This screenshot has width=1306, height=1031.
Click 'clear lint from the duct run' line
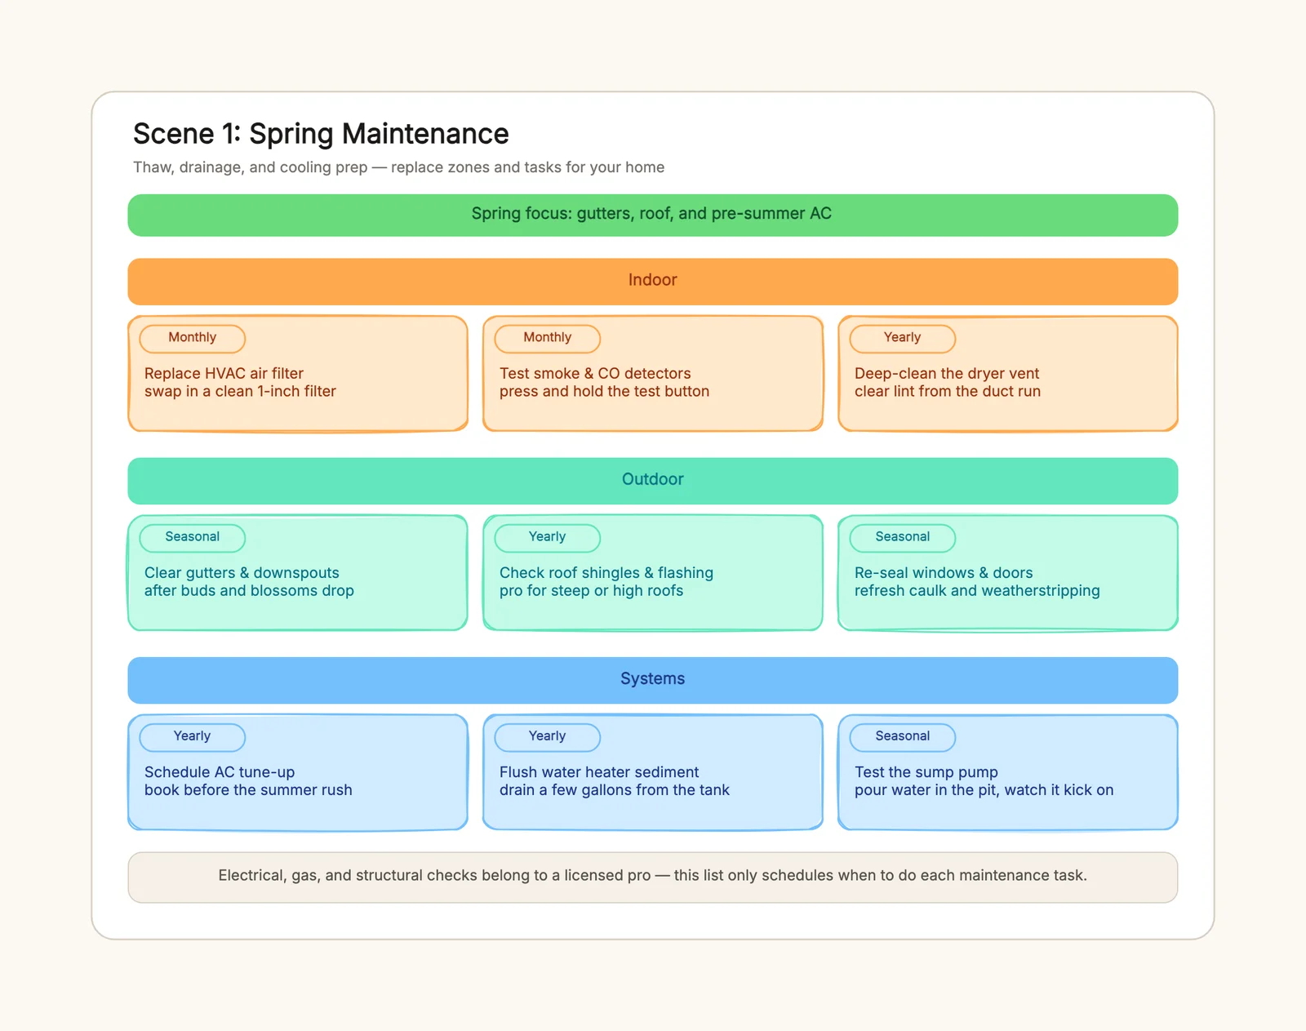point(948,391)
